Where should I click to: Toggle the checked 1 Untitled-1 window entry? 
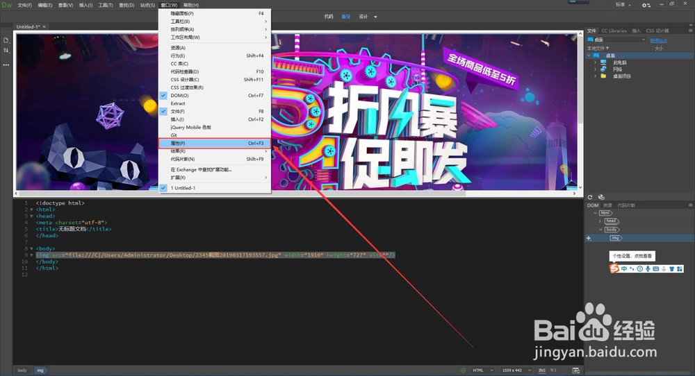[x=215, y=188]
